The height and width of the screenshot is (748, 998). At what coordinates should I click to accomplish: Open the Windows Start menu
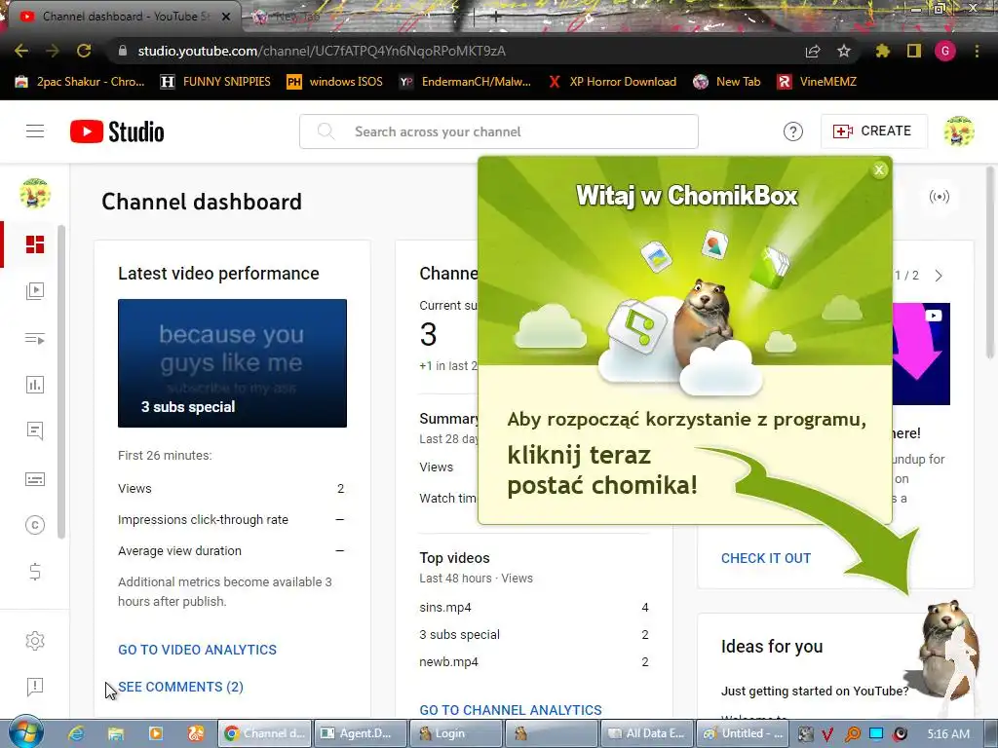(x=25, y=733)
